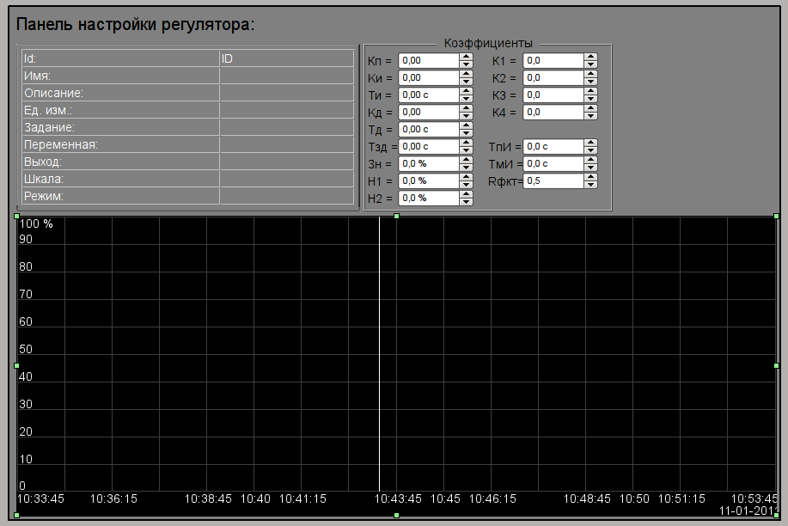Increment the К1 coefficient value
This screenshot has width=788, height=526.
click(590, 57)
